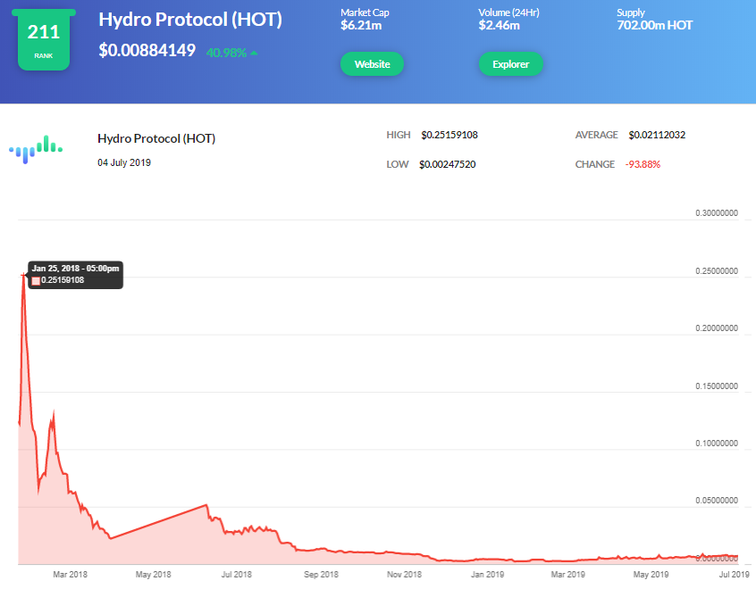The width and height of the screenshot is (756, 589).
Task: Click the 0.15000000 y-axis label
Action: coord(717,386)
